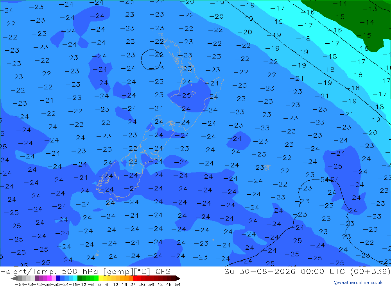The height and width of the screenshot is (286, 391).
Task: Click the bright red legend swatch at 24
Action: coord(135,279)
